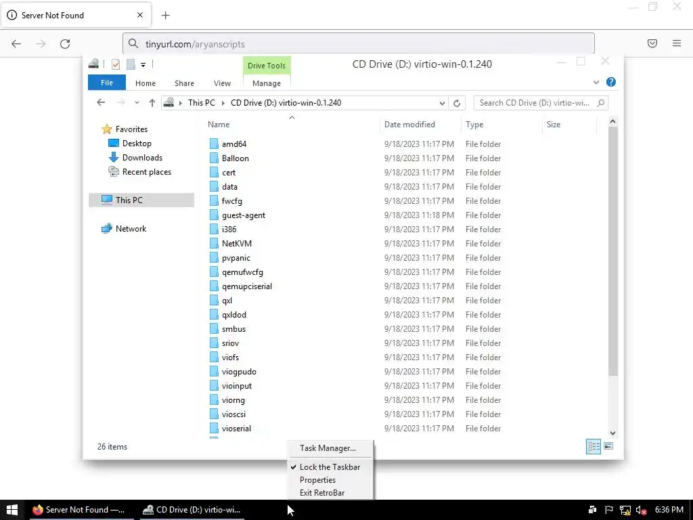Image resolution: width=693 pixels, height=520 pixels.
Task: Refresh the CD Drive folder view
Action: point(457,103)
